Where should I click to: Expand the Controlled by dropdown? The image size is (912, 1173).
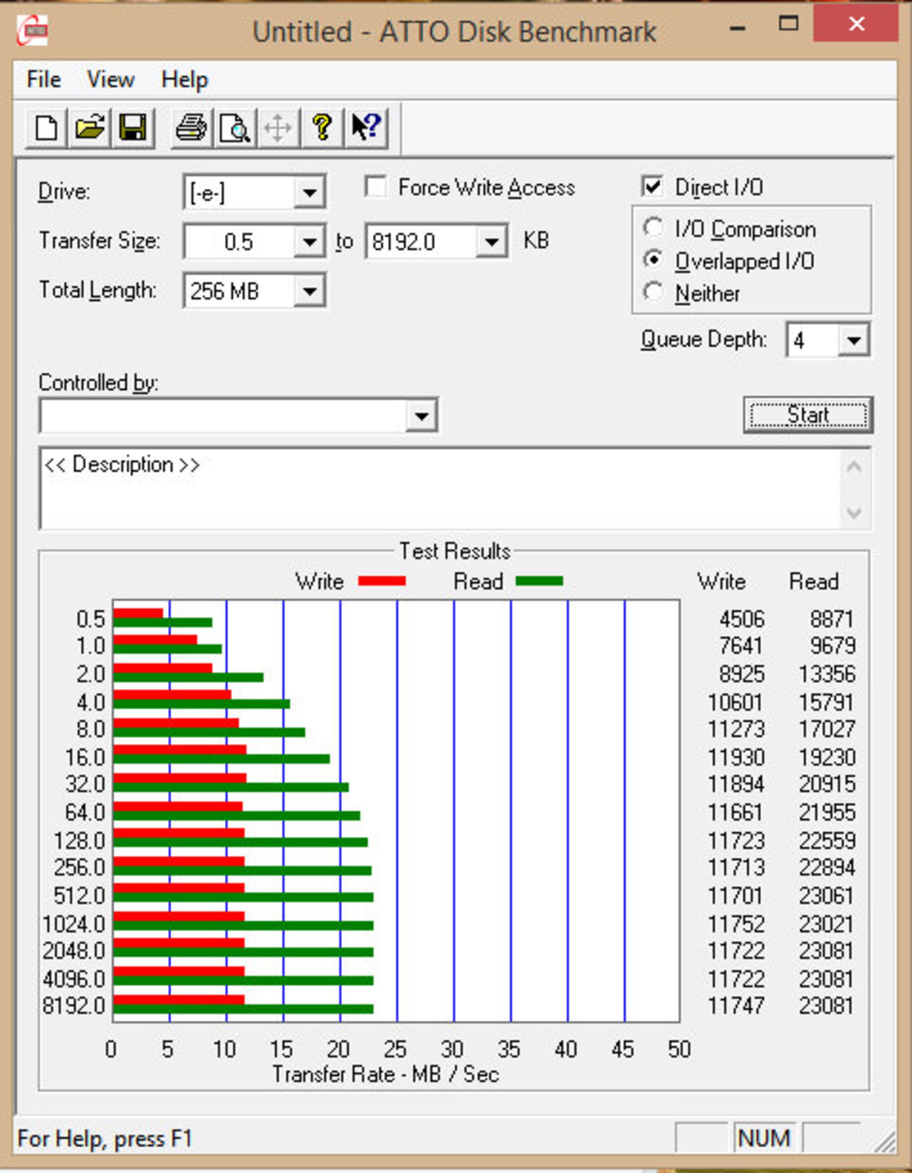pyautogui.click(x=421, y=416)
